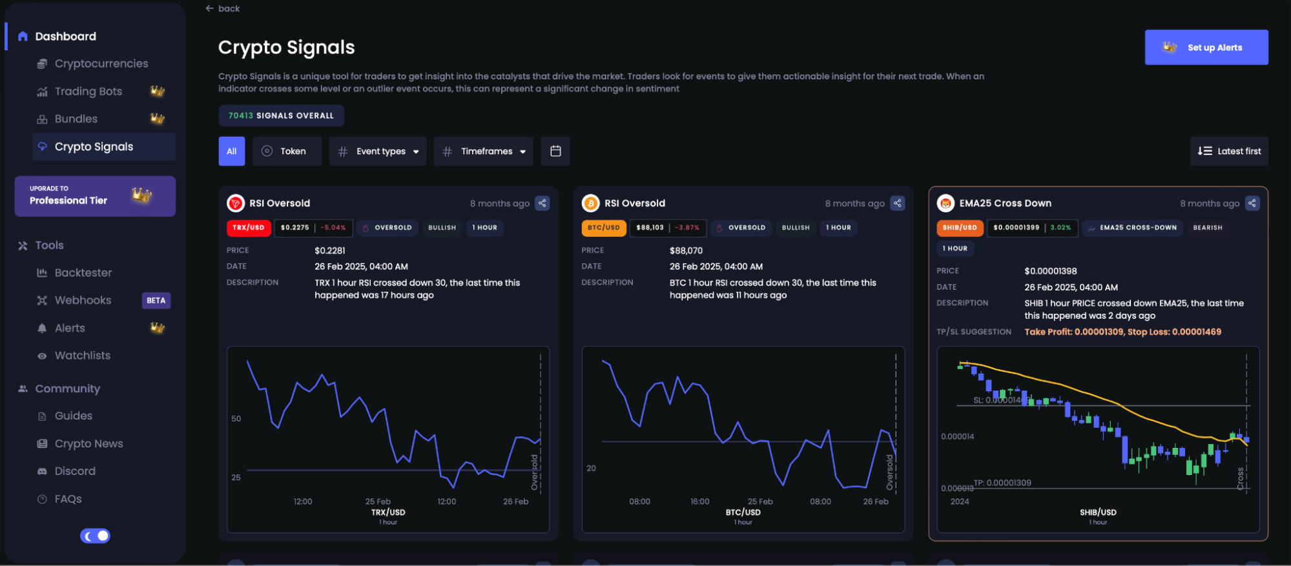1291x566 pixels.
Task: Share the EMA25 Cross Down signal
Action: (x=1252, y=203)
